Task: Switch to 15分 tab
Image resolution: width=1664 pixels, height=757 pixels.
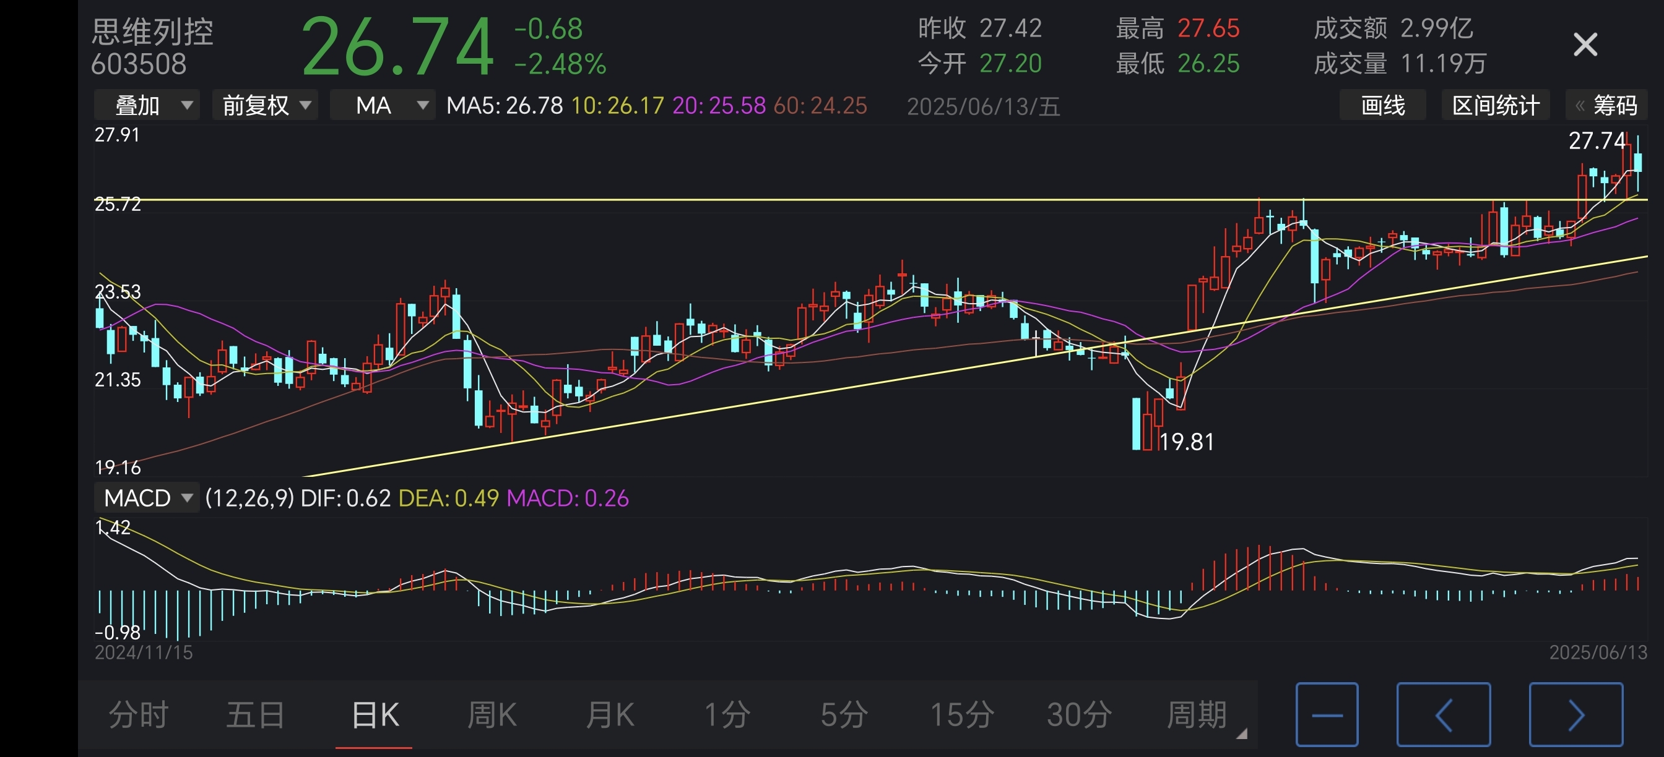Action: tap(962, 715)
